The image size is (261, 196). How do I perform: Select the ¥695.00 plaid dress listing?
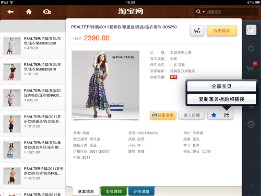(33, 98)
